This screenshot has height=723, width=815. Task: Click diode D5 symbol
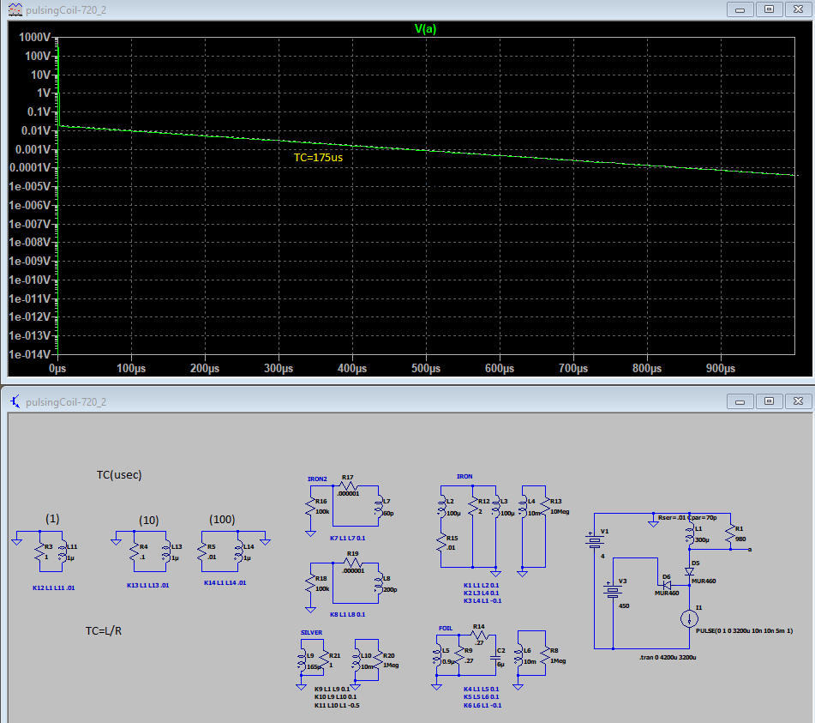688,571
